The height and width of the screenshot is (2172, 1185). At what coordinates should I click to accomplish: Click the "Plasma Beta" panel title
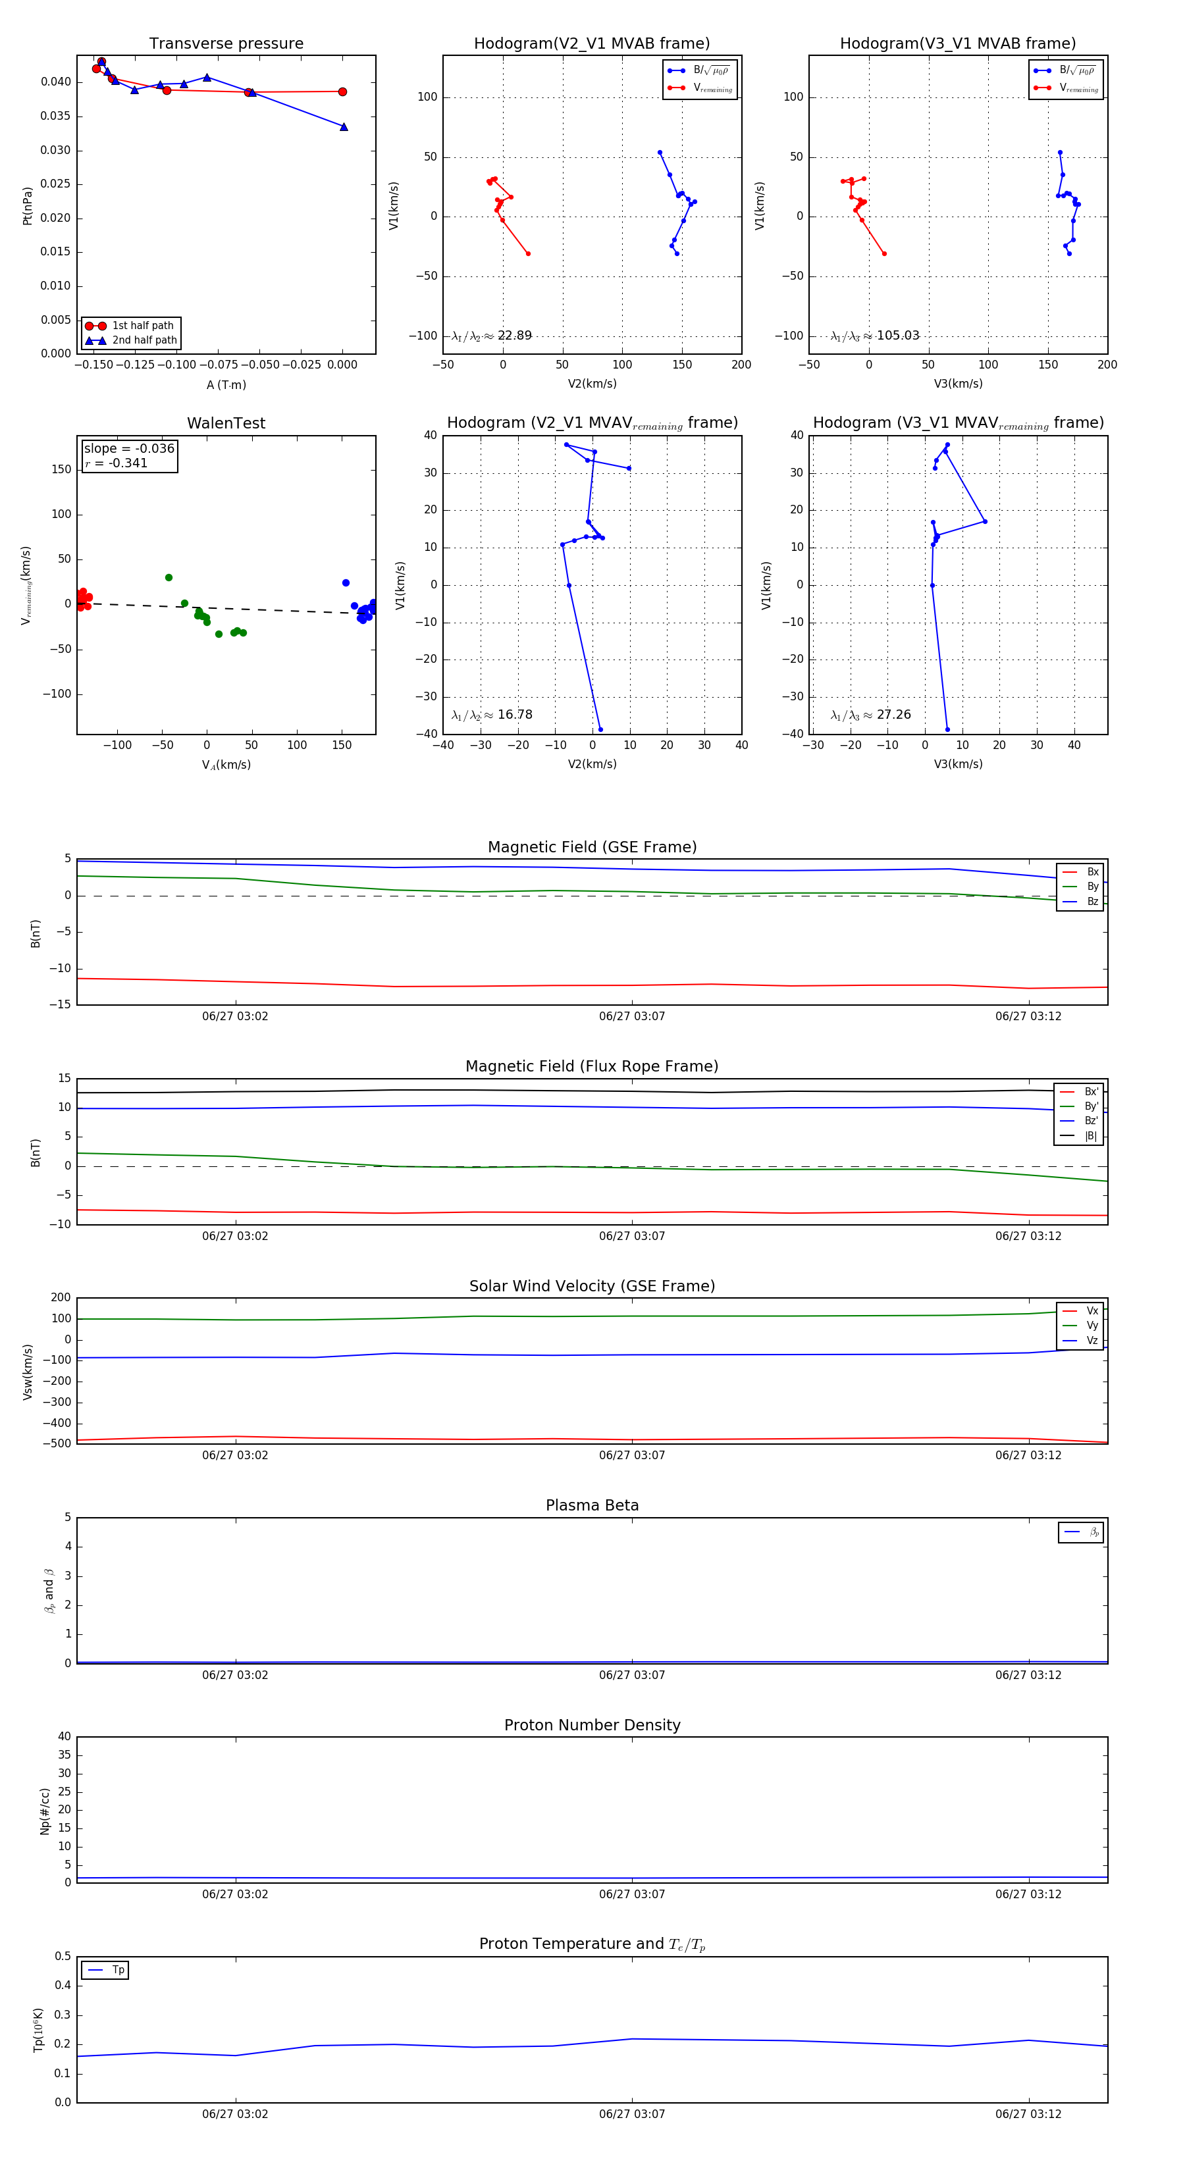tap(592, 1505)
